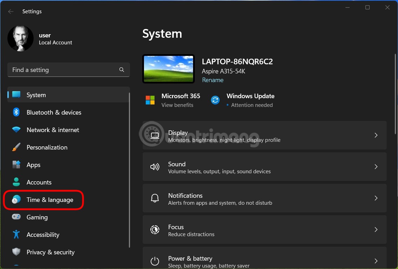This screenshot has height=269, width=398.
Task: Click the user profile picture
Action: tap(20, 38)
